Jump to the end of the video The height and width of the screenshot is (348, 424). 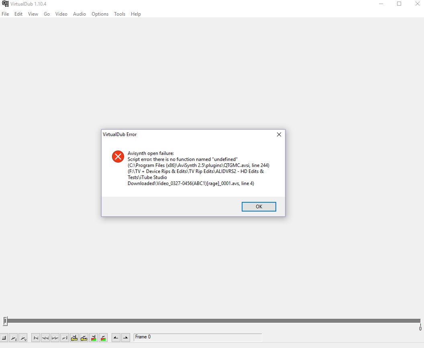65,338
